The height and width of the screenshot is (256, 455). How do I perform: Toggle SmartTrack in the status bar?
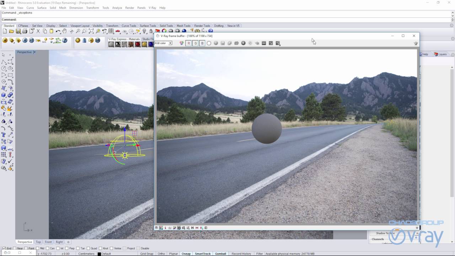(x=203, y=254)
